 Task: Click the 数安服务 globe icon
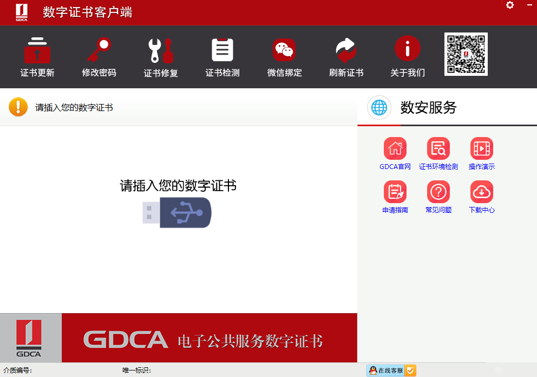coord(379,108)
